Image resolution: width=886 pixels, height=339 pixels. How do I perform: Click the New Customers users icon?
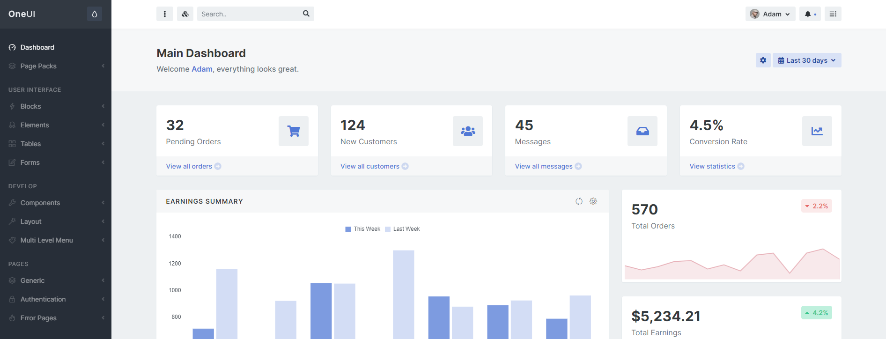tap(468, 131)
